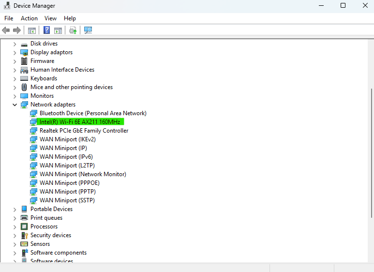
Task: Click the Sensors category label
Action: (x=40, y=244)
